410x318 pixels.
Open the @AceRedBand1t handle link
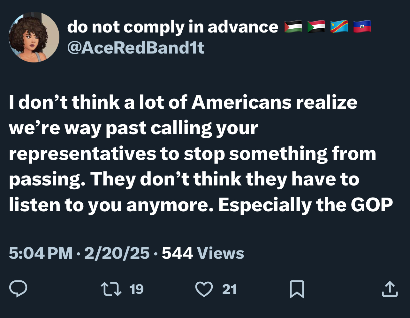tap(136, 48)
